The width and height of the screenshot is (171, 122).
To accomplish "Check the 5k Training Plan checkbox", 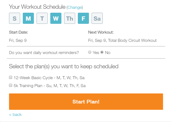I will 11,85.
